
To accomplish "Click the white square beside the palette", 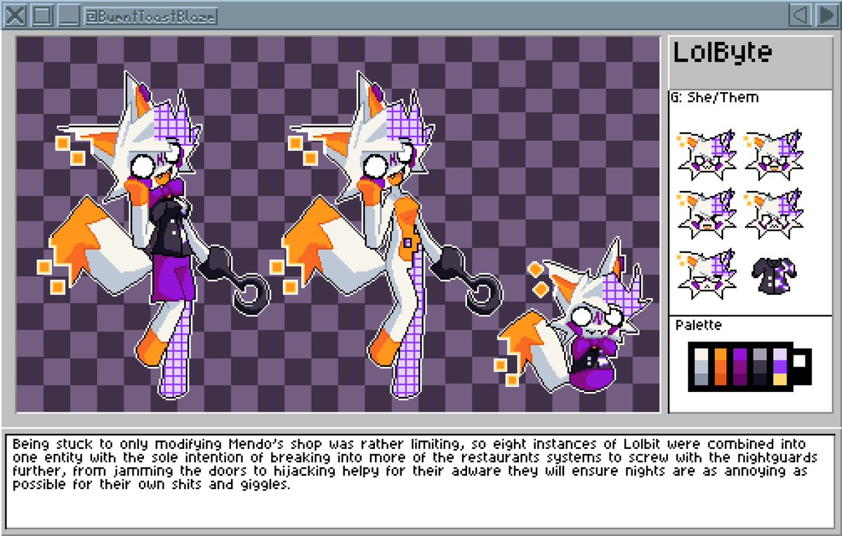I will [800, 361].
